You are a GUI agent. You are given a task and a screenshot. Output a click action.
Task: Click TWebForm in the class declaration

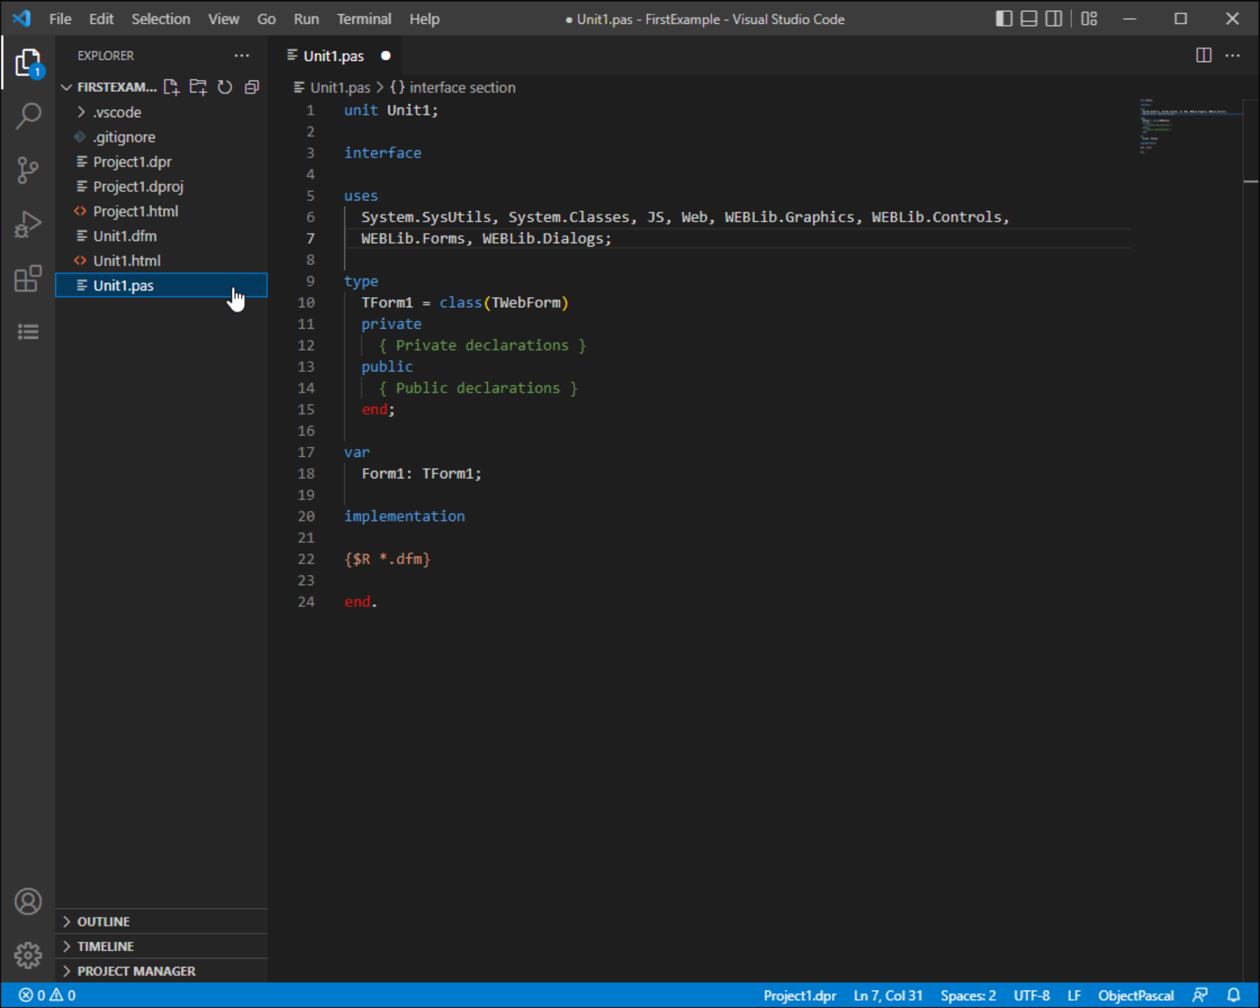click(526, 302)
